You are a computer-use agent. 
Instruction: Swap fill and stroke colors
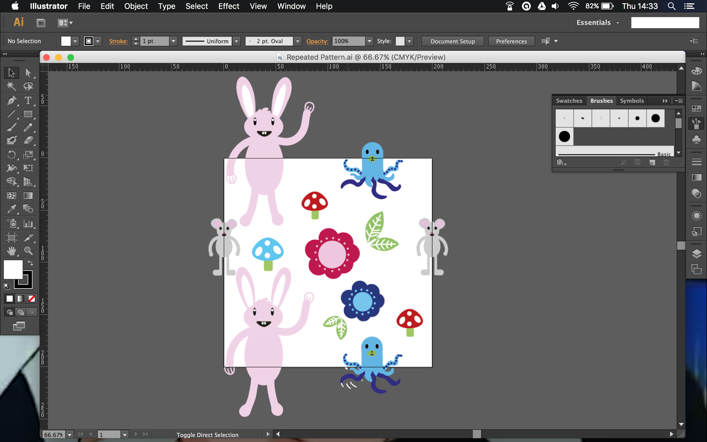(30, 263)
